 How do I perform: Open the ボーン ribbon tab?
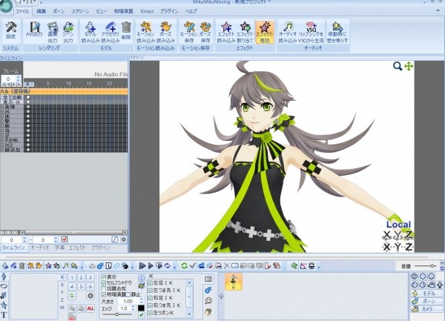[x=59, y=11]
